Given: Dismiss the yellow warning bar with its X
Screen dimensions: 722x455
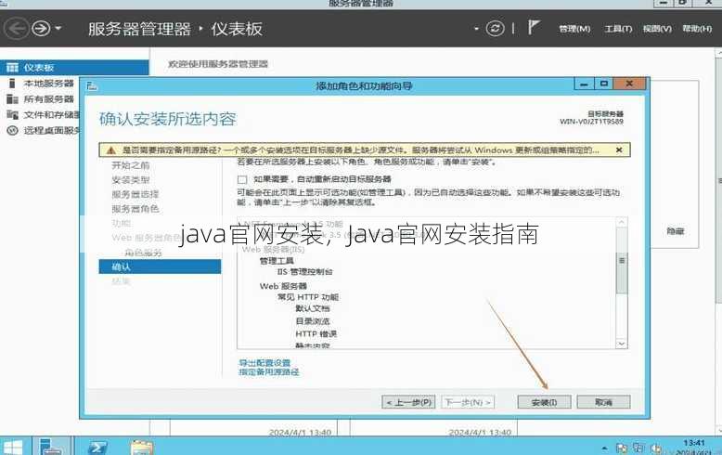Looking at the screenshot, I should (619, 150).
